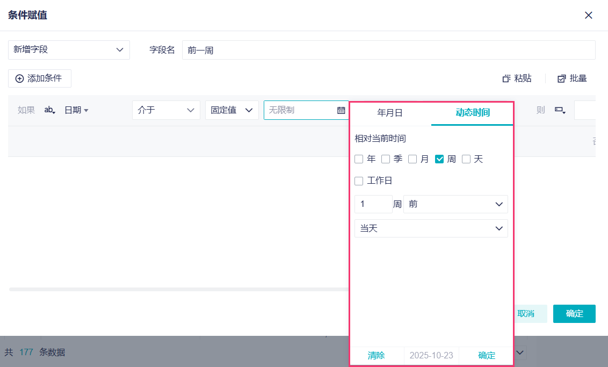
Task: Click the result type icon after 则
Action: click(560, 110)
